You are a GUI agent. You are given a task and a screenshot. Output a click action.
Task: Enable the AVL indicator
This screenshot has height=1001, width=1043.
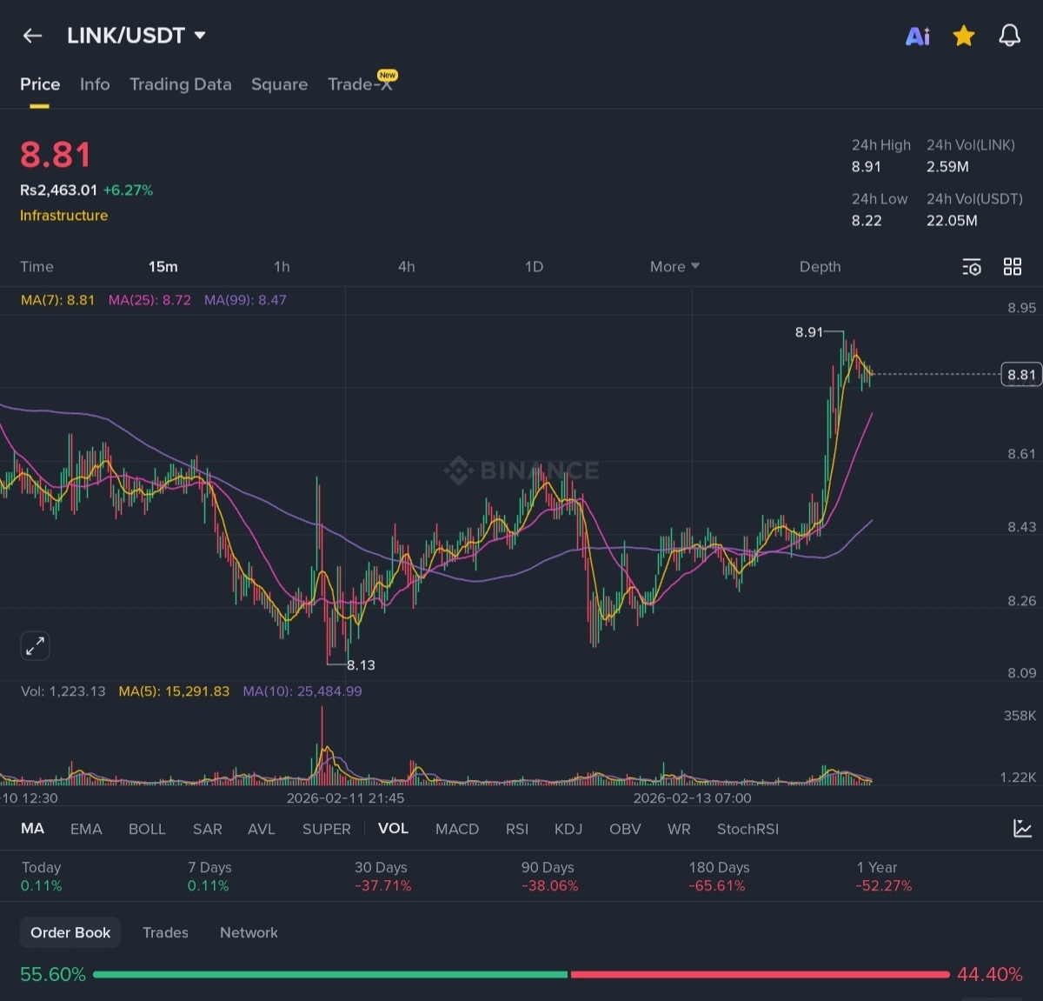click(x=262, y=829)
